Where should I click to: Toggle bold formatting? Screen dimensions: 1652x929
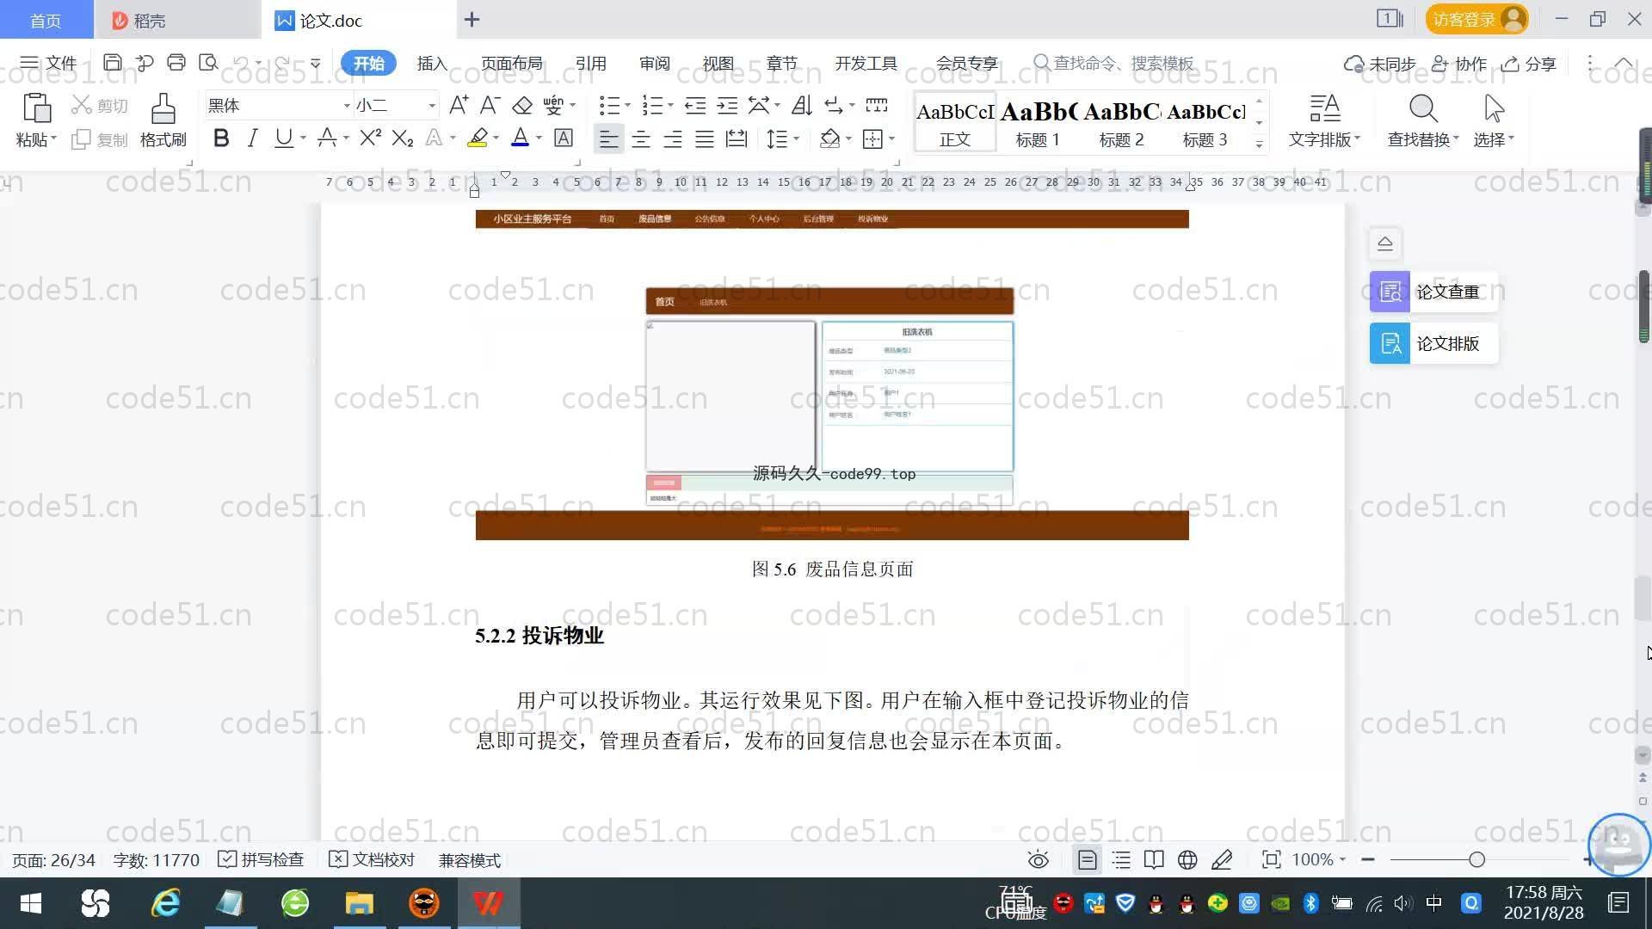pos(221,138)
